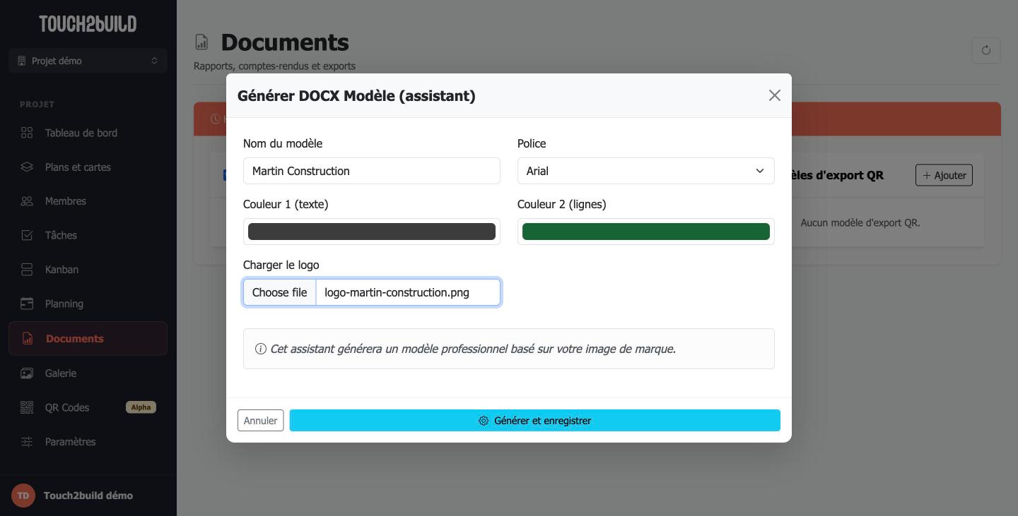Click the Tableau de bord grid icon
The image size is (1018, 516).
click(x=27, y=133)
